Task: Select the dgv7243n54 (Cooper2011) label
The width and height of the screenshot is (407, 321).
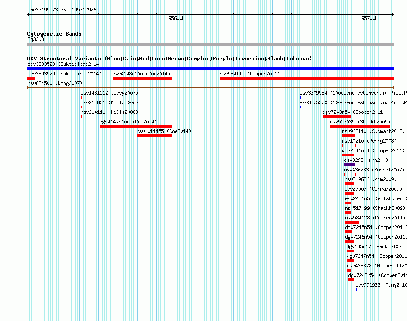Action: pyautogui.click(x=354, y=112)
